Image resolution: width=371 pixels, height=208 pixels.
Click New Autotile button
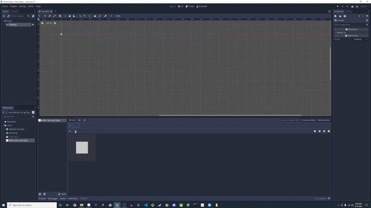pyautogui.click(x=308, y=120)
